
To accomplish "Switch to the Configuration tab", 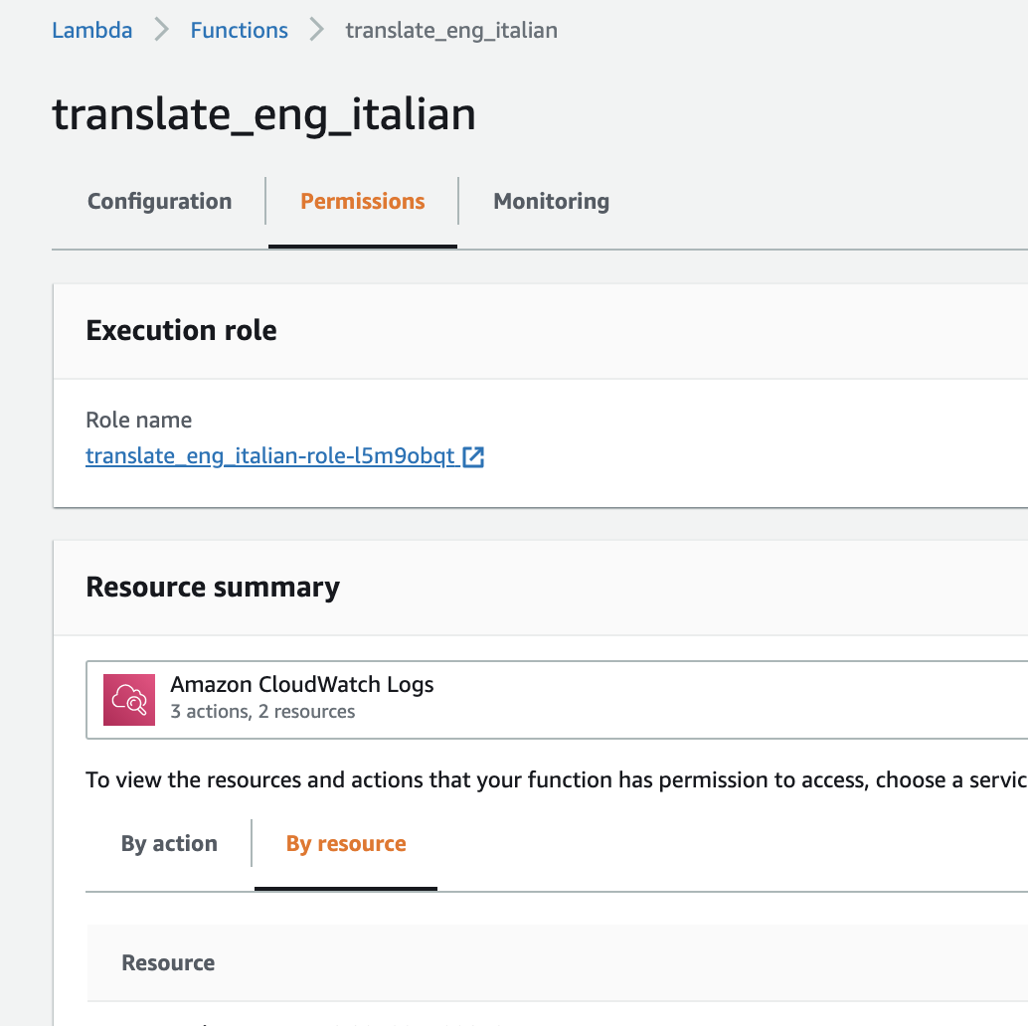I will [x=159, y=202].
